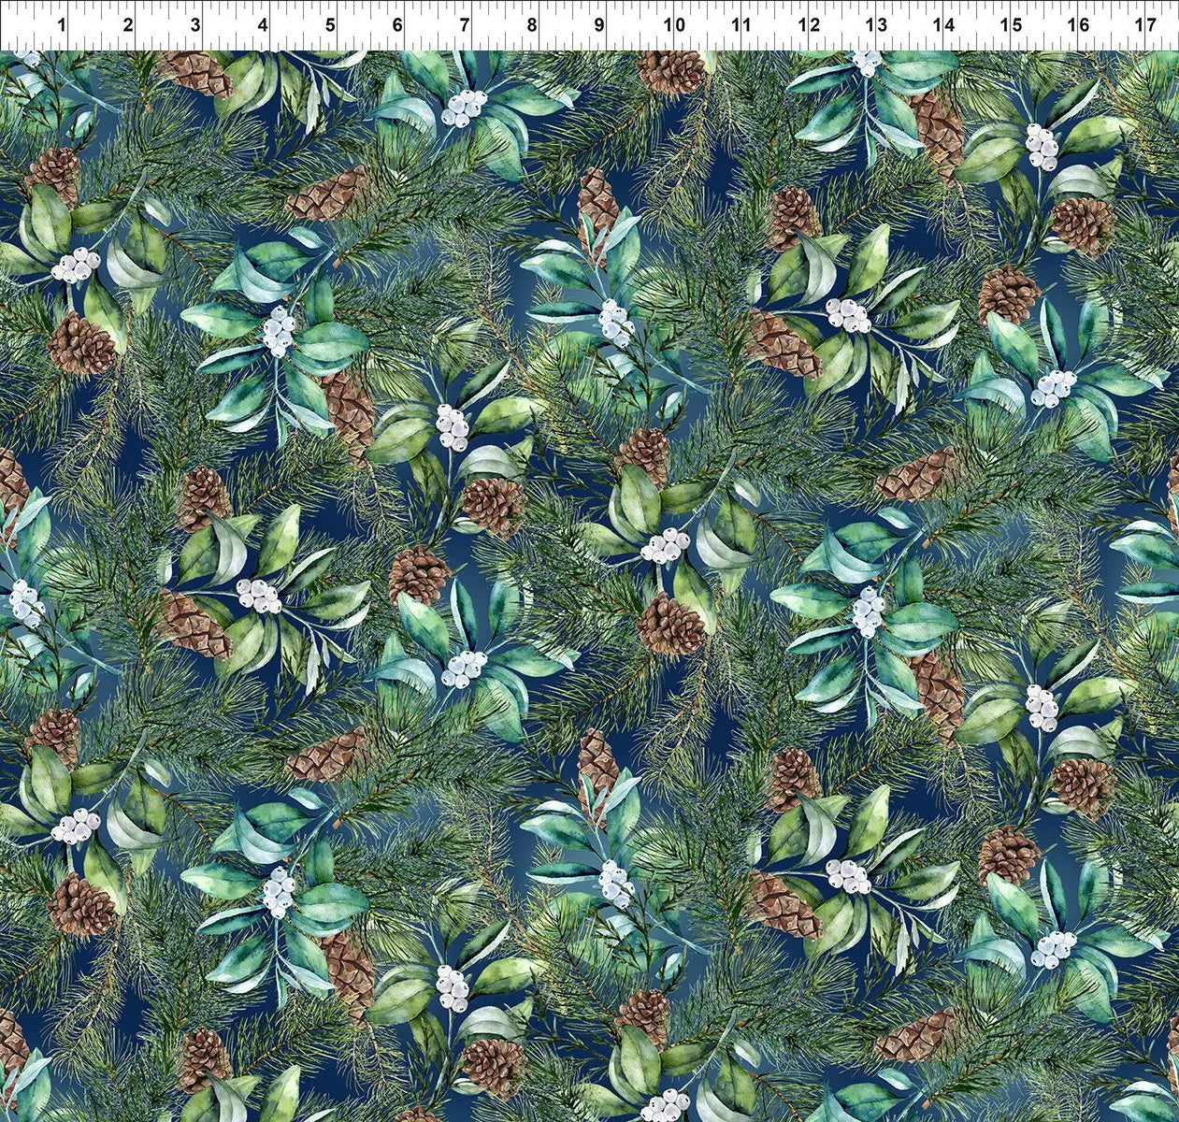Screen dimensions: 1179x1122
Task: Click the number 13 on the ruler
Action: click(x=876, y=25)
